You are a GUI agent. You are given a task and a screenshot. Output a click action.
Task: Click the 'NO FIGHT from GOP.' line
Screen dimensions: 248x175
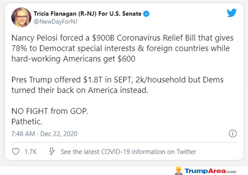click(x=50, y=111)
